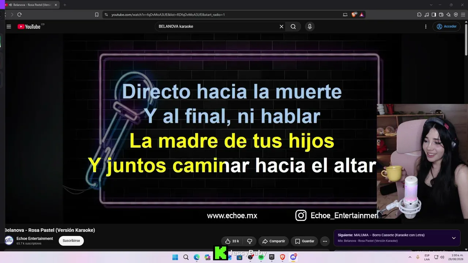This screenshot has width=468, height=263.
Task: Start voice search with the microphone
Action: (x=310, y=26)
